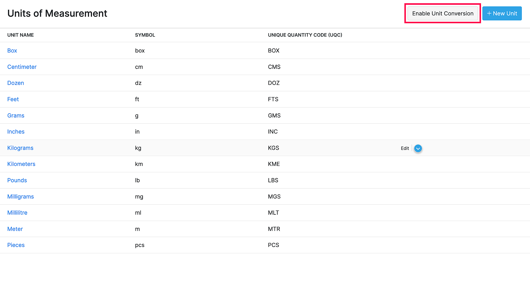
Task: Open the Kilograms unit link
Action: 20,148
